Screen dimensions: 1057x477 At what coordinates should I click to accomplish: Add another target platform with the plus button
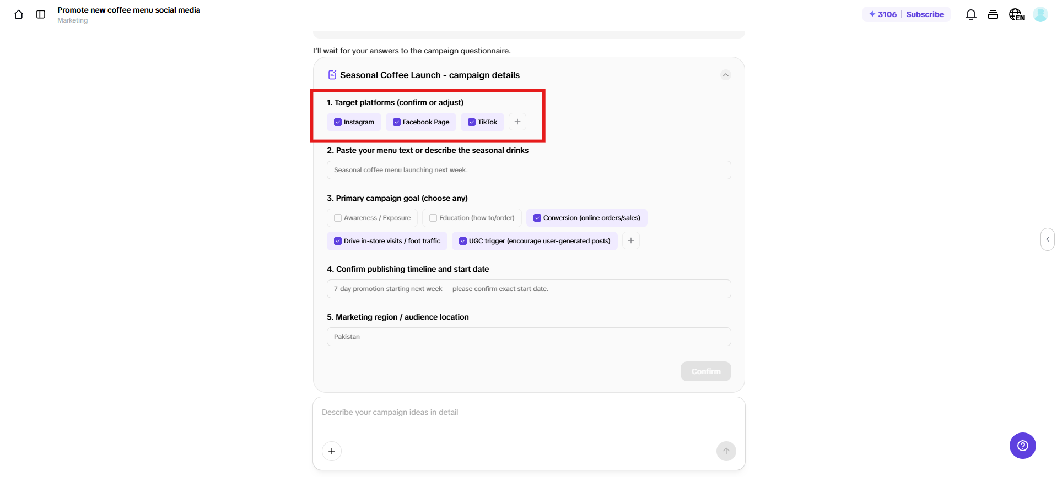(517, 122)
